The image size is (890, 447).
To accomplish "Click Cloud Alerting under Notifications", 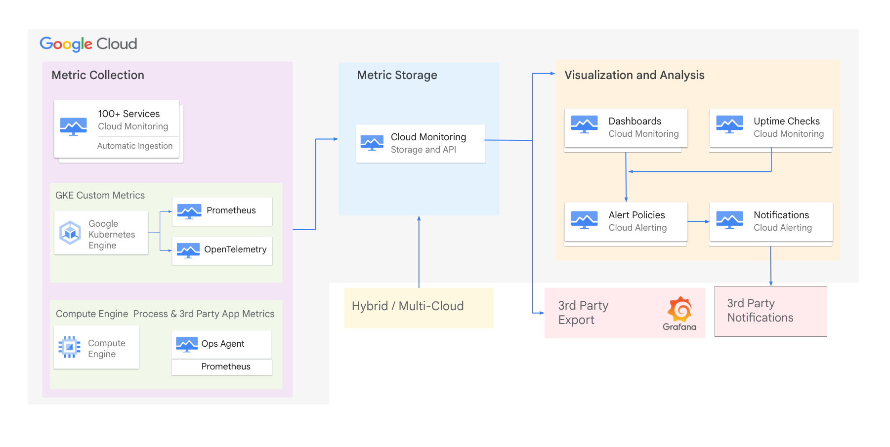I will tap(783, 228).
